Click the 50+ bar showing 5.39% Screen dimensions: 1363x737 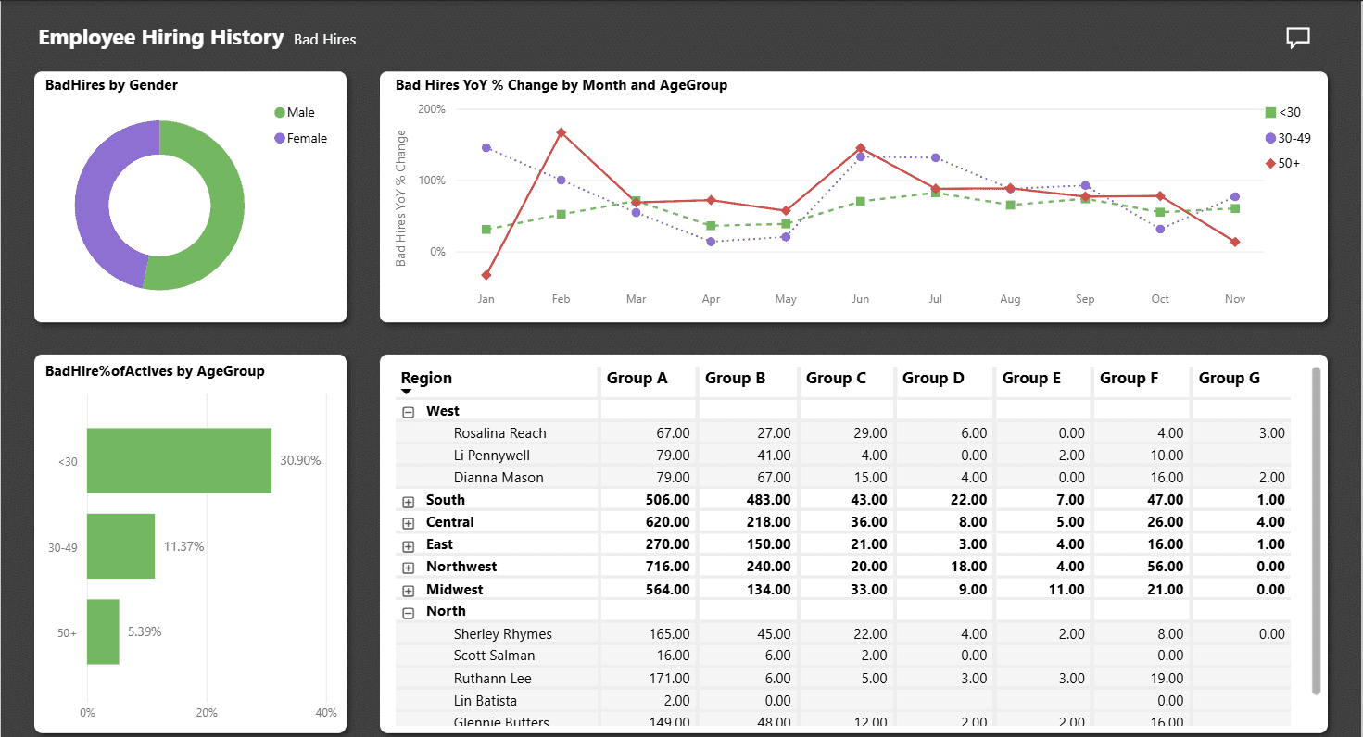(103, 631)
